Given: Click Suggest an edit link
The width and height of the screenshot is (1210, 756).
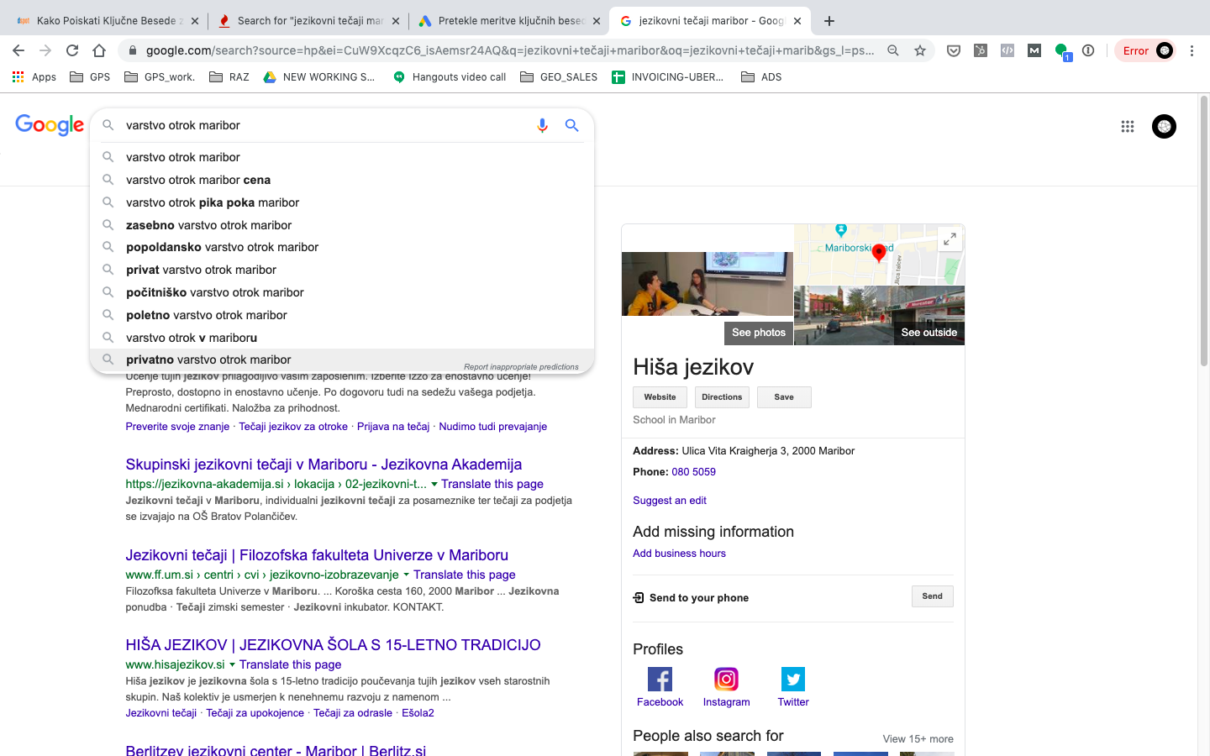Looking at the screenshot, I should (x=670, y=501).
